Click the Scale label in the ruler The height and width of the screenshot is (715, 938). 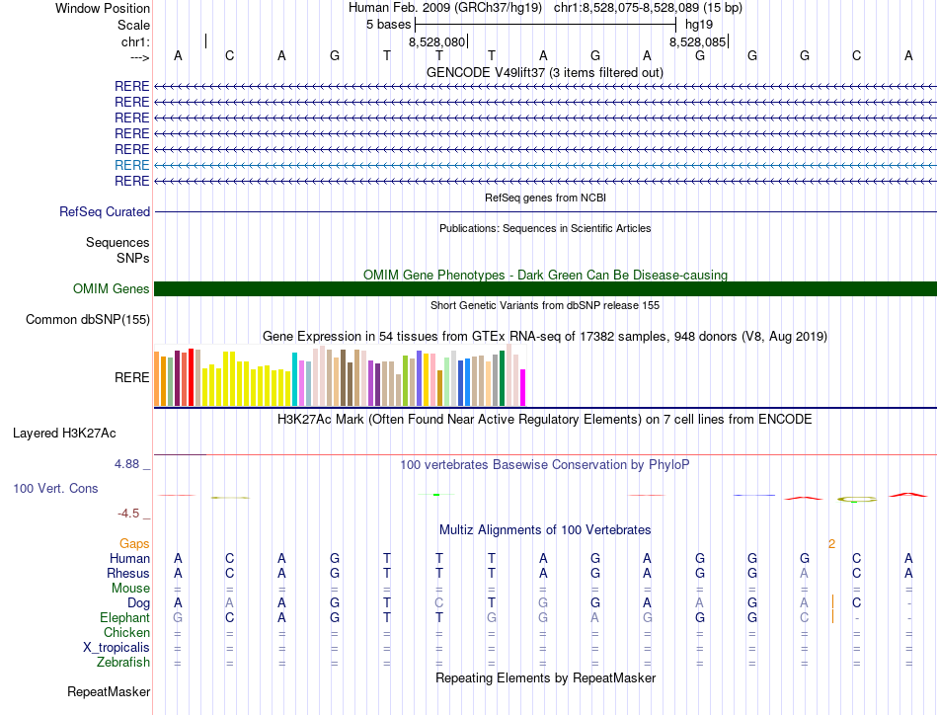click(133, 25)
